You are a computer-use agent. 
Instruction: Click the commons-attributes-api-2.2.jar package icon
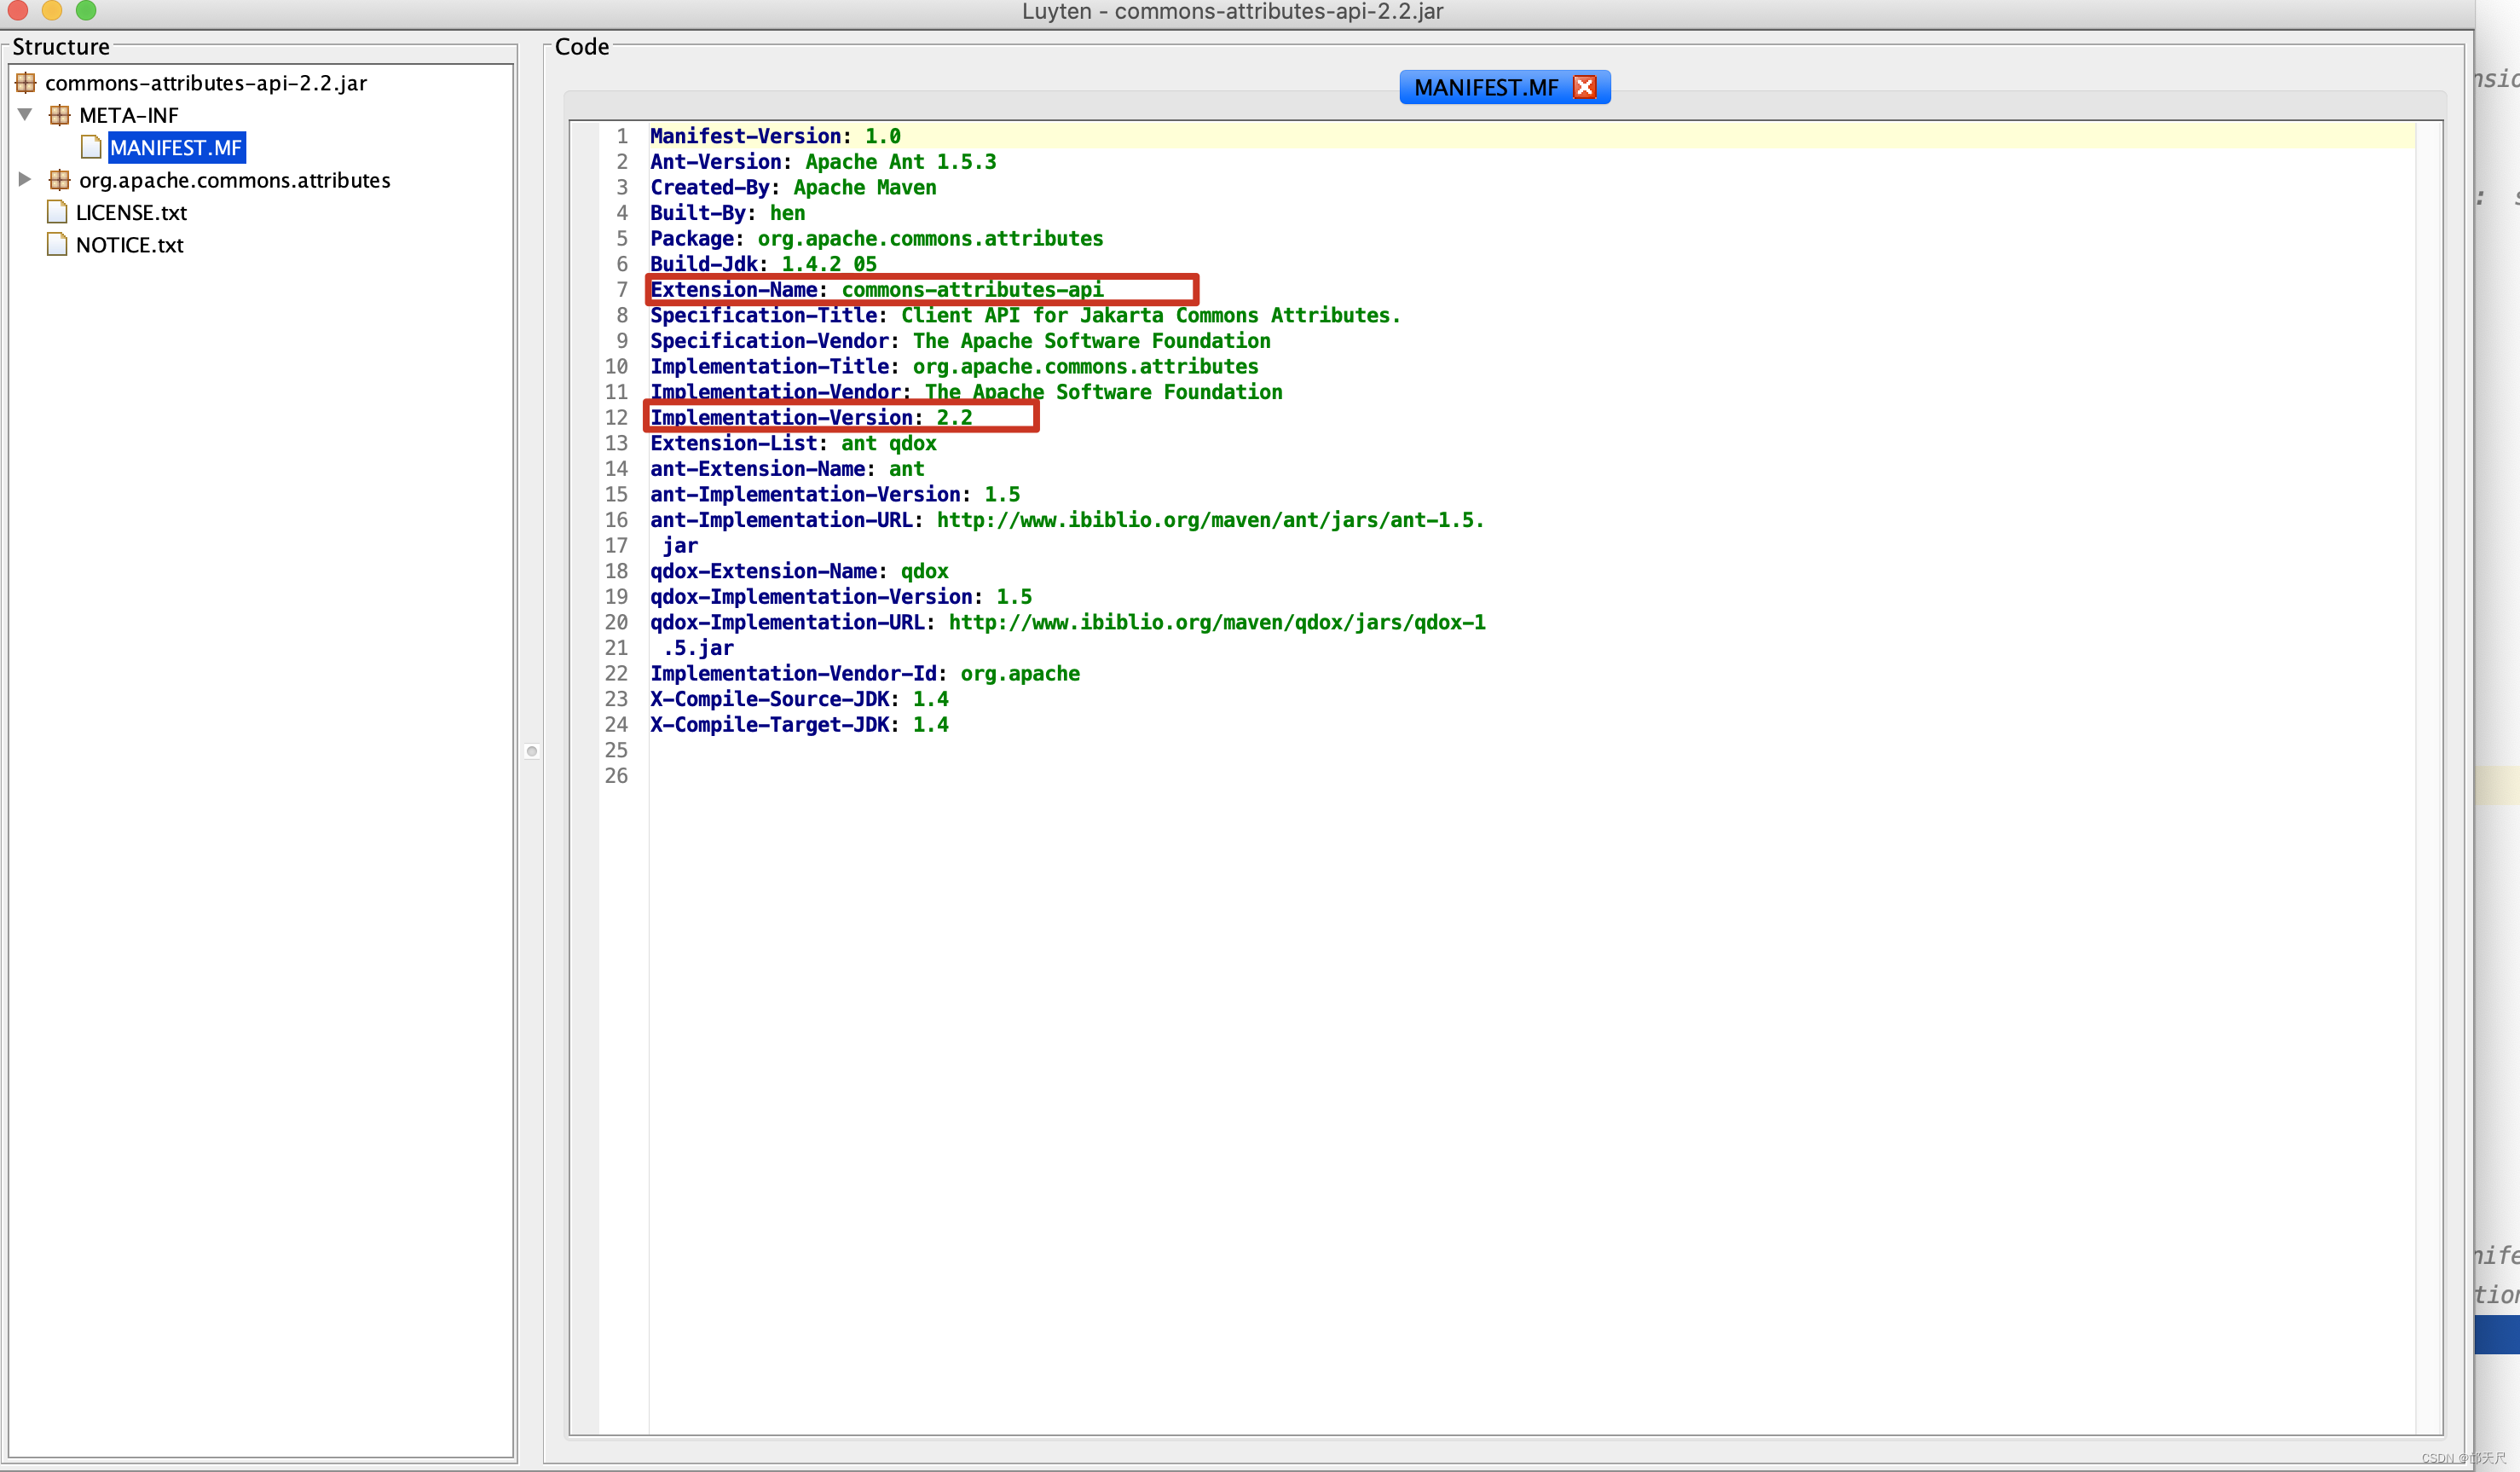tap(26, 83)
